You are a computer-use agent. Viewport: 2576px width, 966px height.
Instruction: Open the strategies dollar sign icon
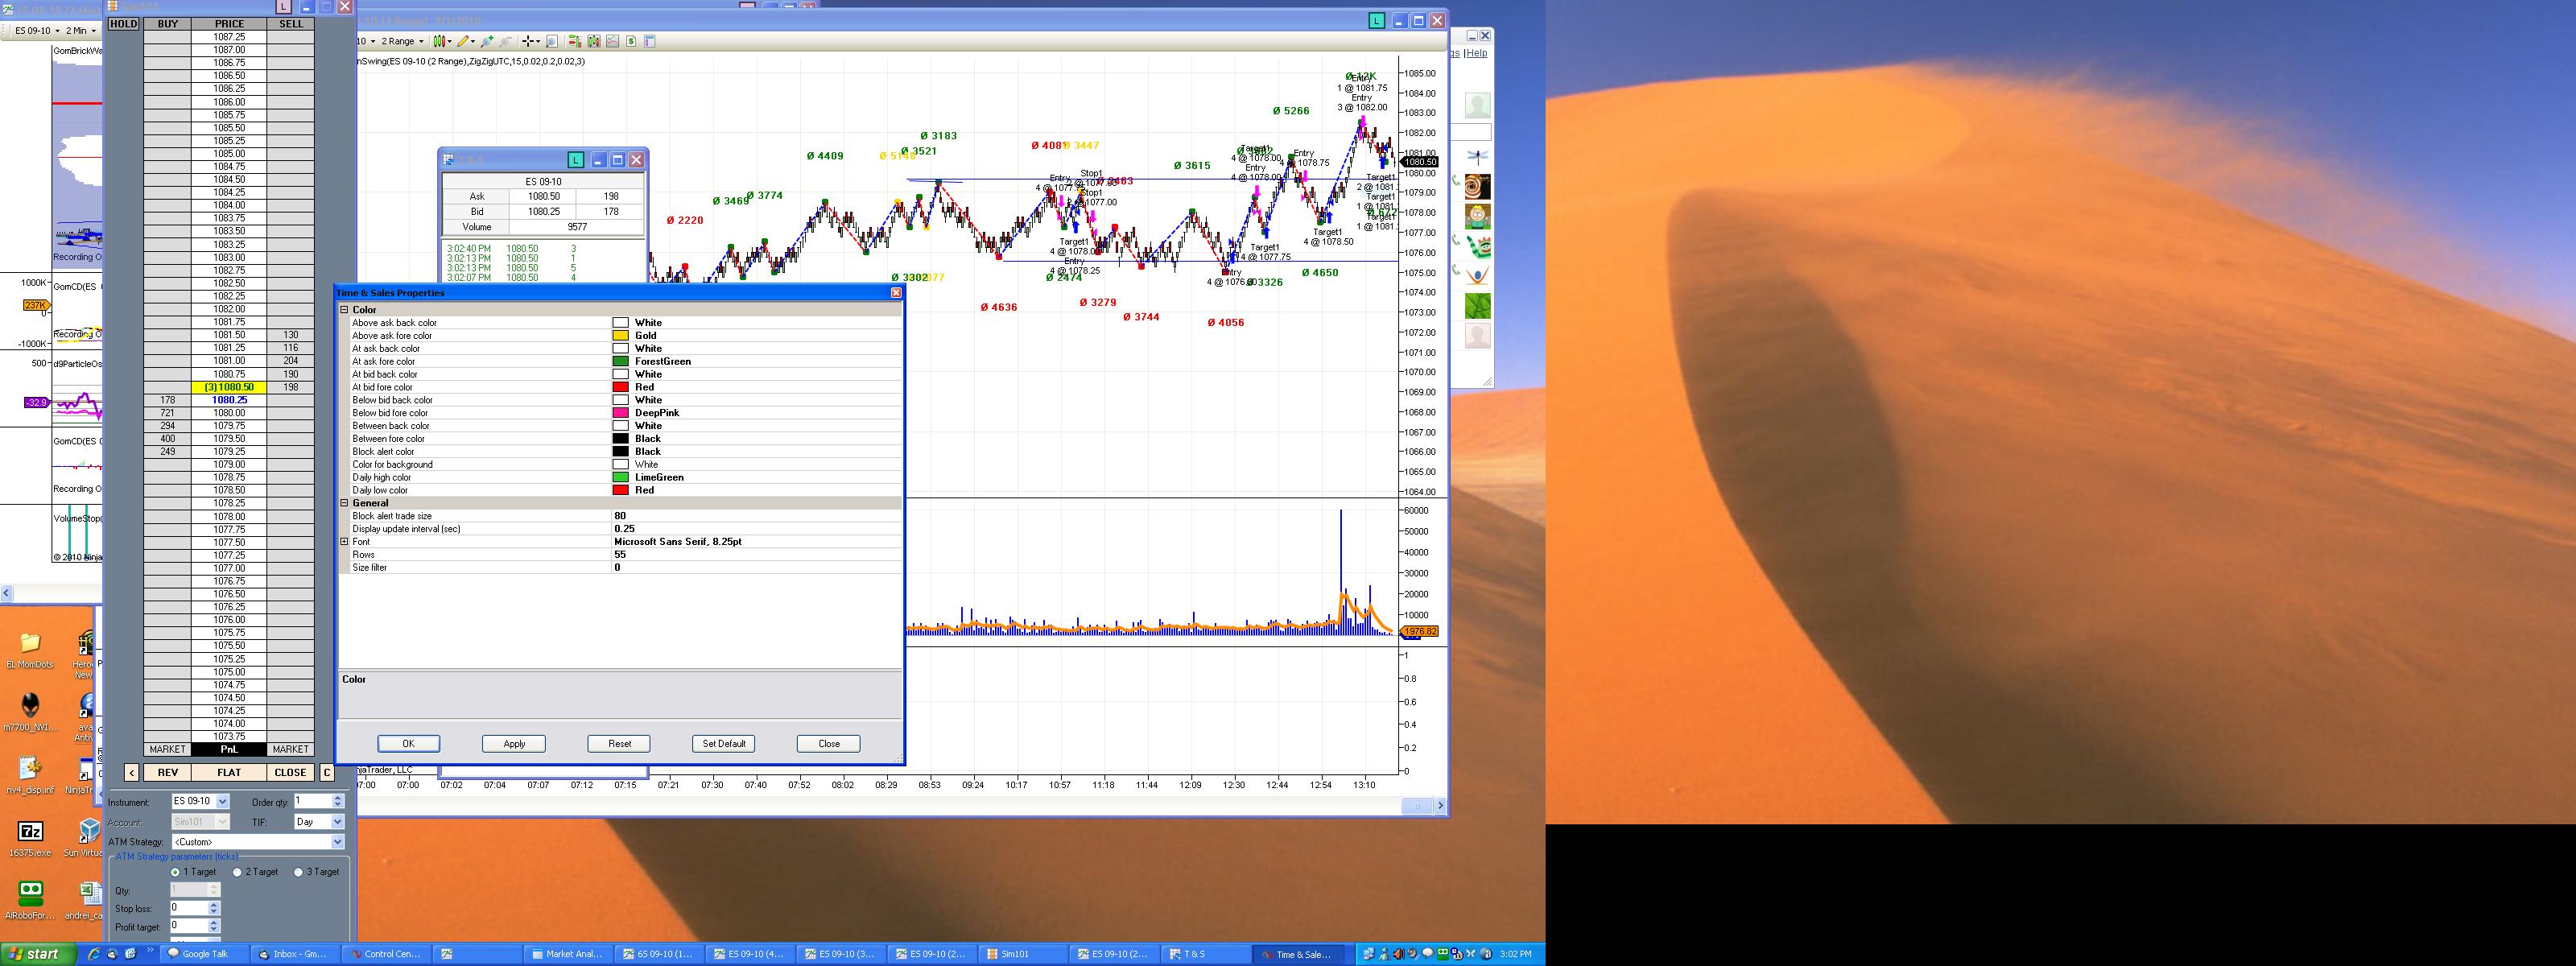(631, 41)
